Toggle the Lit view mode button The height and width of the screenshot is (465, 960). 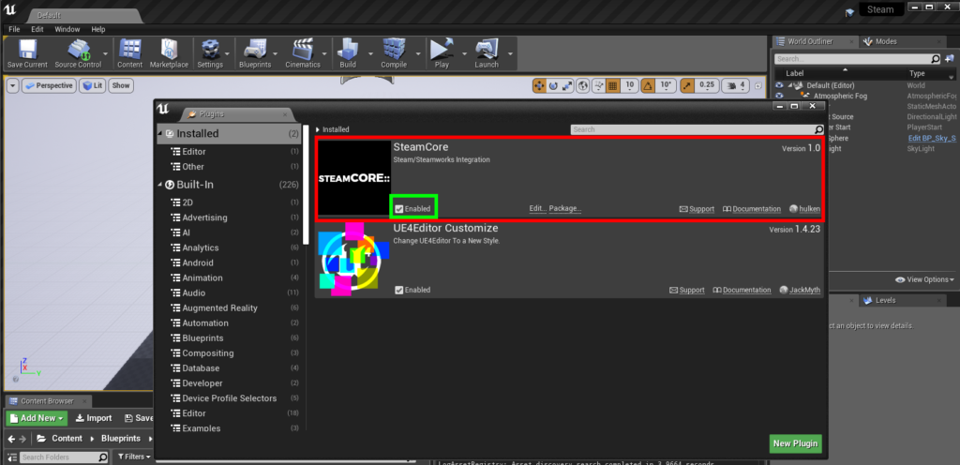93,85
